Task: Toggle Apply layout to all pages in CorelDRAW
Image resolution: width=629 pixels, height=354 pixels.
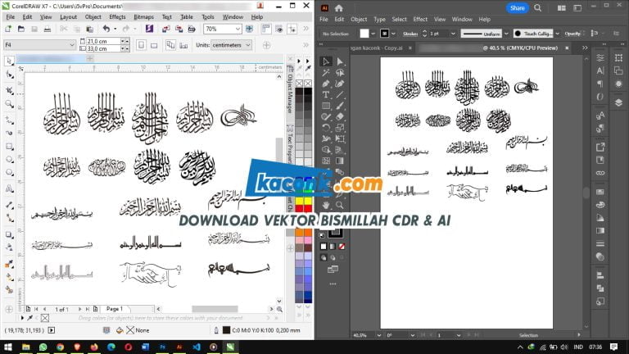Action: 170,45
